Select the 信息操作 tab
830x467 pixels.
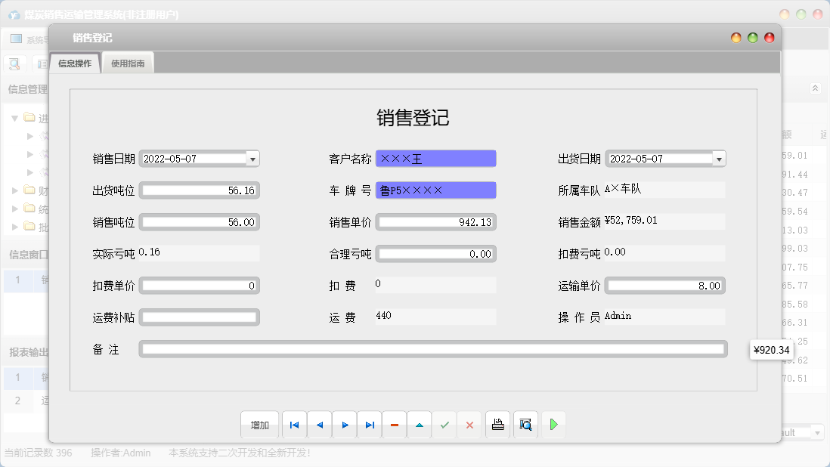pos(74,63)
